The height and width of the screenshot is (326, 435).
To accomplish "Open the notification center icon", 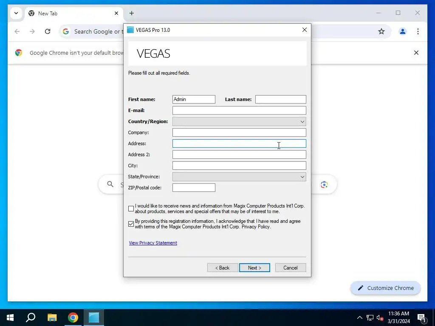I will pyautogui.click(x=421, y=318).
